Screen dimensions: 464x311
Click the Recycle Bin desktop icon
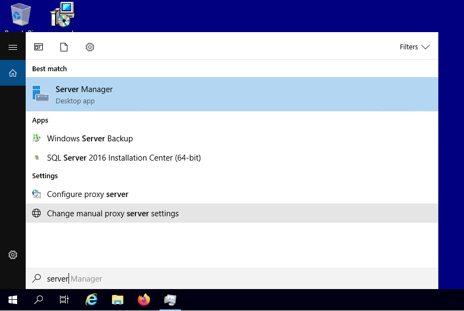(x=20, y=14)
